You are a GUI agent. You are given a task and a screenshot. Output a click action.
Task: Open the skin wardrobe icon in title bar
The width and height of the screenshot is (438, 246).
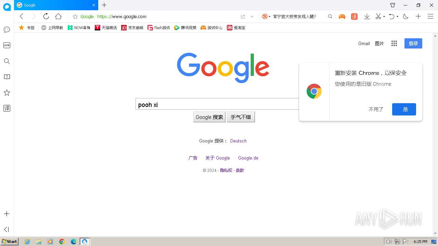point(392,5)
